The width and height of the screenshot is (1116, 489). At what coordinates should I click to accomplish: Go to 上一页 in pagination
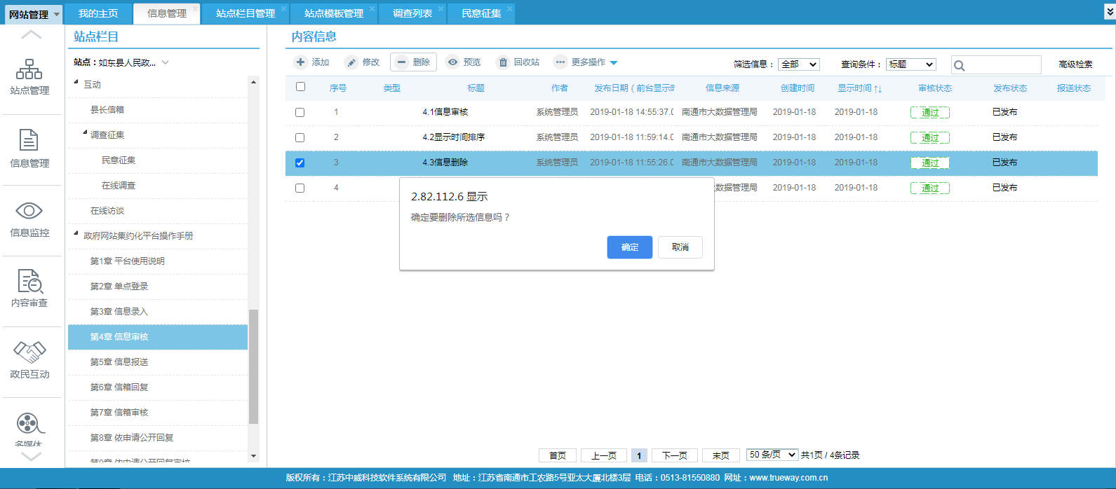(x=604, y=455)
